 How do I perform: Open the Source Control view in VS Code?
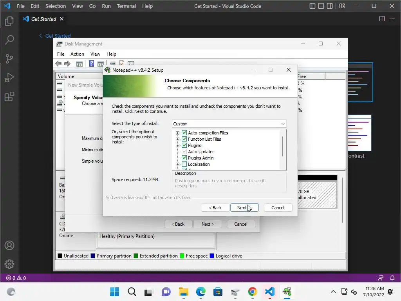click(9, 59)
